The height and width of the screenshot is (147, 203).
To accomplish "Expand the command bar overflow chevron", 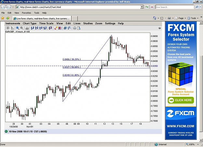I will pyautogui.click(x=201, y=17).
